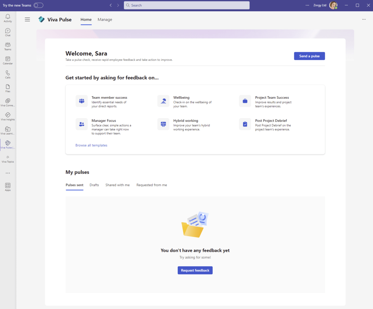Expand the hamburger navigation menu
The width and height of the screenshot is (373, 309).
(x=27, y=20)
